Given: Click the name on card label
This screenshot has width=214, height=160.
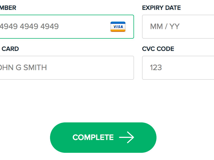Looking at the screenshot, I should point(10,49).
